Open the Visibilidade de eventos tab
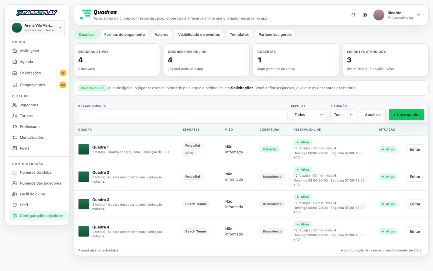 (x=199, y=34)
